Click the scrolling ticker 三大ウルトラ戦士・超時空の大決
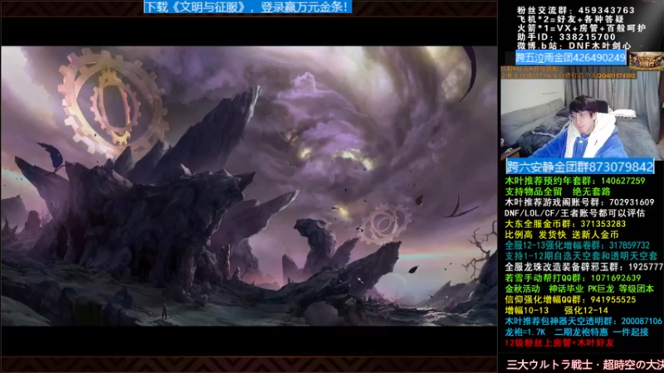Image resolution: width=664 pixels, height=373 pixels. coord(585,364)
